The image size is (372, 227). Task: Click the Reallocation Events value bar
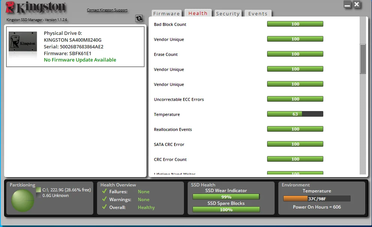[295, 129]
